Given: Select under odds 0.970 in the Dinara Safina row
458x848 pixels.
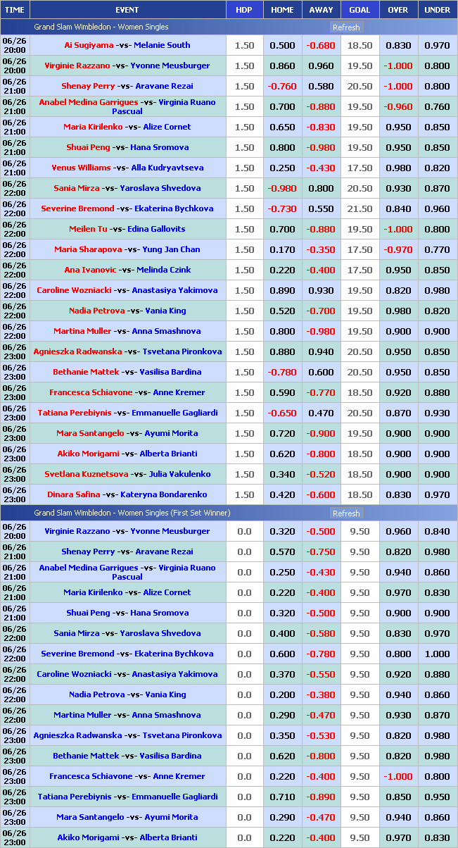Looking at the screenshot, I should pos(437,494).
